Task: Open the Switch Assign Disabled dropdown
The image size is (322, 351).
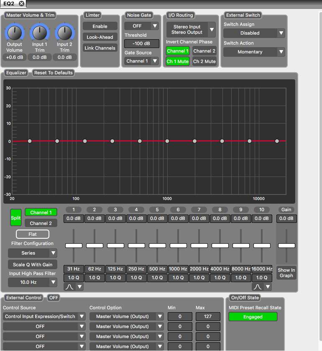Action: (x=254, y=33)
